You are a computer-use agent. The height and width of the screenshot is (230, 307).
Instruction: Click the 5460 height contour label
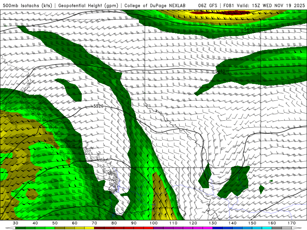coord(220,71)
